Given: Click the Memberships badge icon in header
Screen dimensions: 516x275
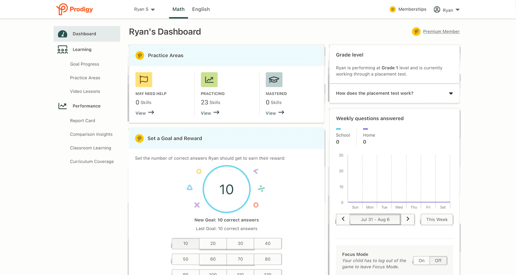Looking at the screenshot, I should [393, 9].
